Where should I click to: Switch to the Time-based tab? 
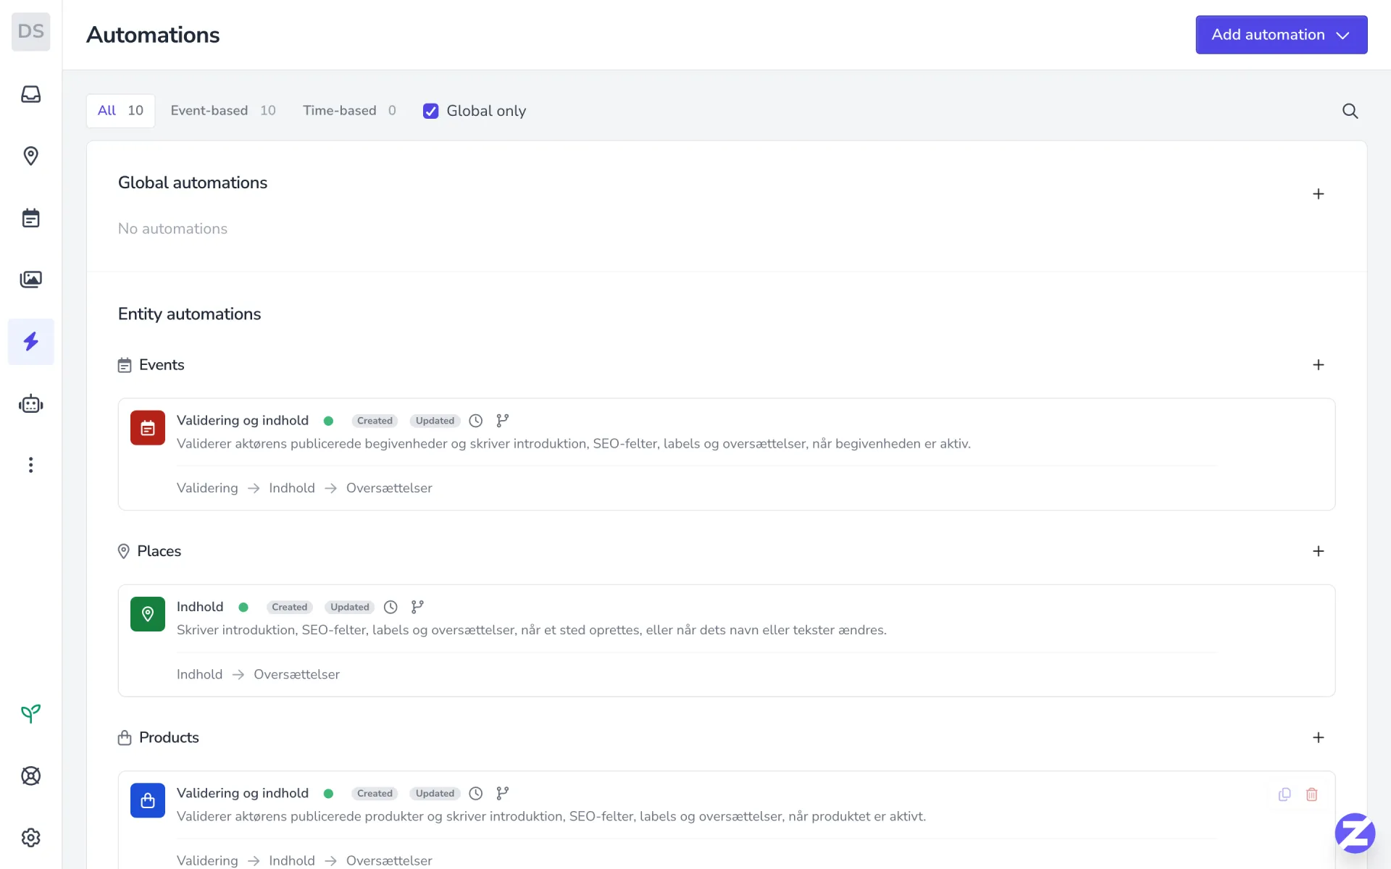(x=349, y=111)
